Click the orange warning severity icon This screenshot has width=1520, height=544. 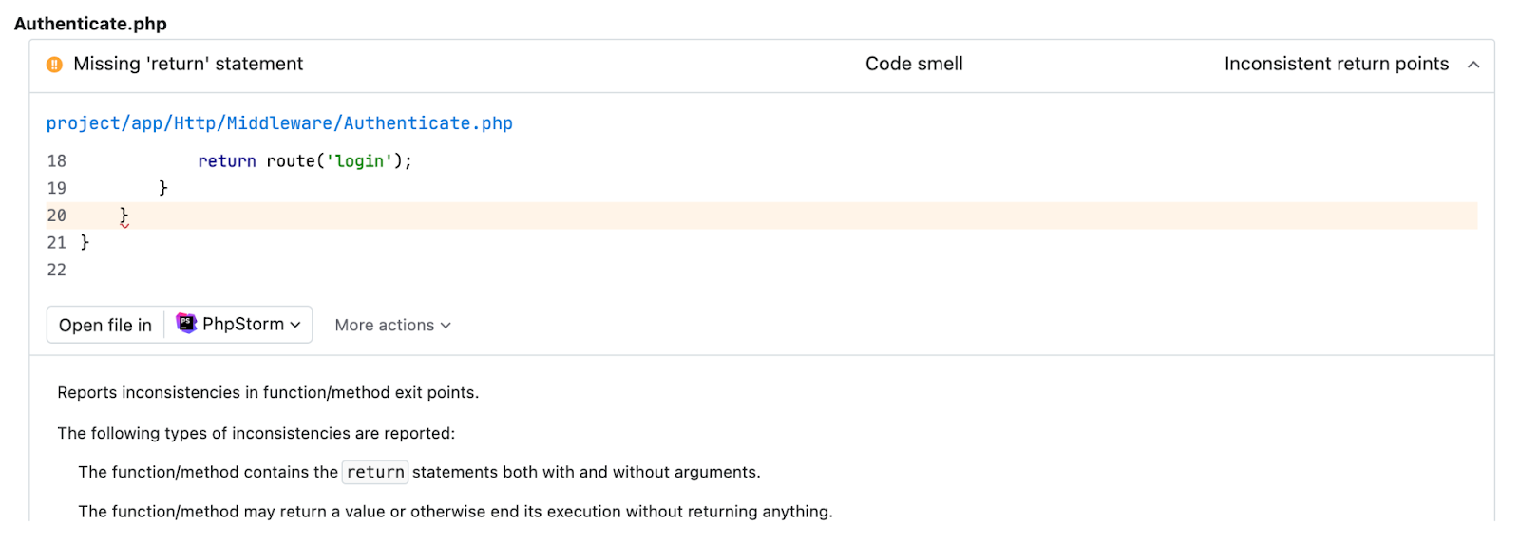[x=55, y=65]
